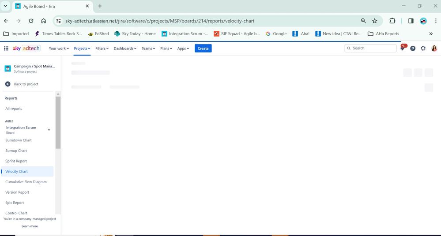Show more bookmarks with the double chevron

(431, 33)
